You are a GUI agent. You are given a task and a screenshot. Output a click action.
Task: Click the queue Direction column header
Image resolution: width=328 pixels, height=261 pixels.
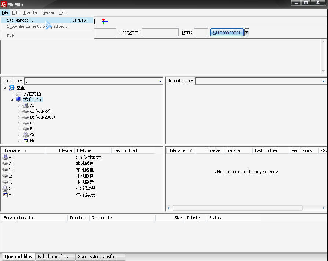click(x=78, y=218)
